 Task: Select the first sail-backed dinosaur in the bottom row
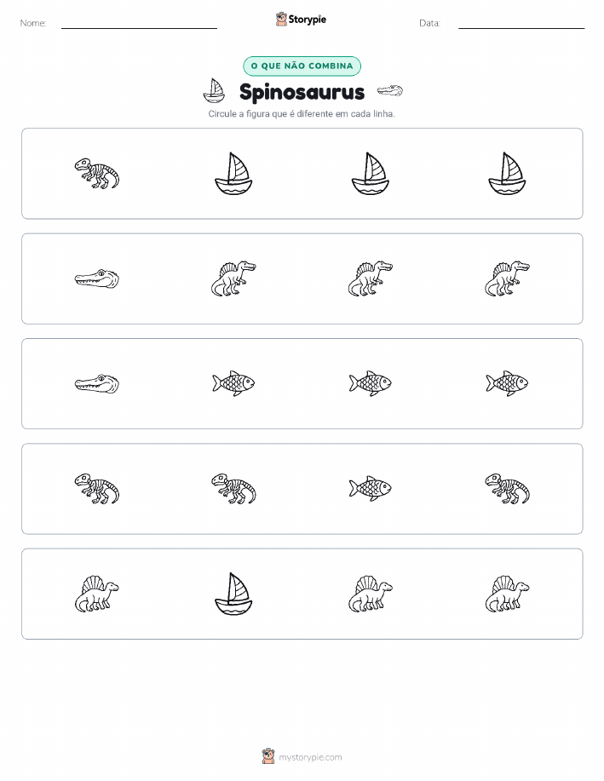96,594
